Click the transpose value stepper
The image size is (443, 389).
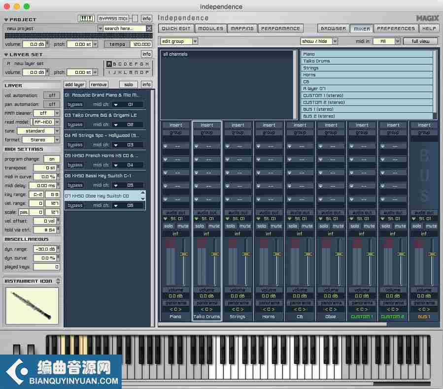click(x=58, y=168)
